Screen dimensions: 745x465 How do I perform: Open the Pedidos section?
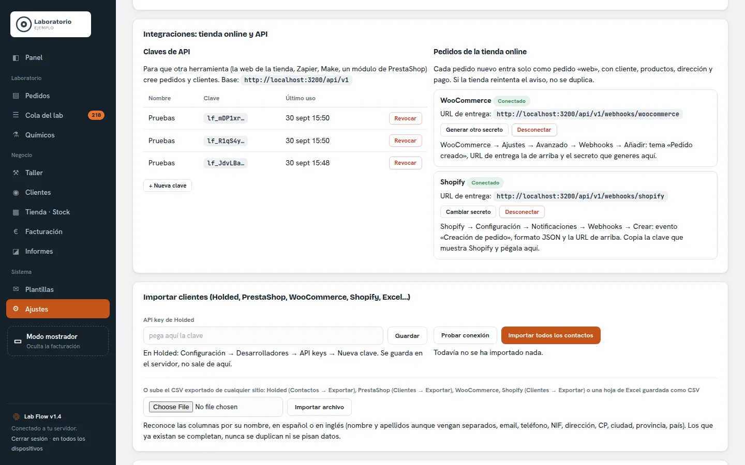pos(58,96)
